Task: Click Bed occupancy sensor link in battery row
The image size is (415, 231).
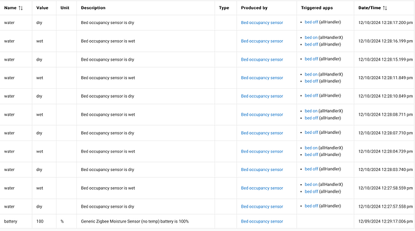Action: coord(262,221)
